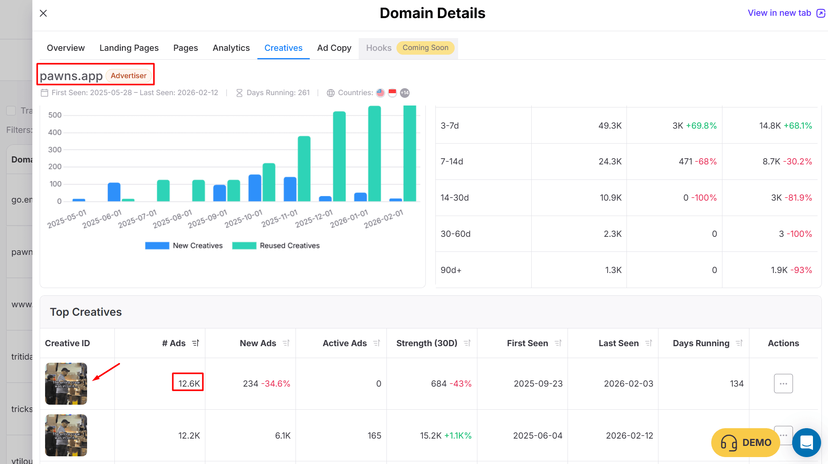Sort by Strength (30D) column icon
This screenshot has height=464, width=828.
[467, 343]
